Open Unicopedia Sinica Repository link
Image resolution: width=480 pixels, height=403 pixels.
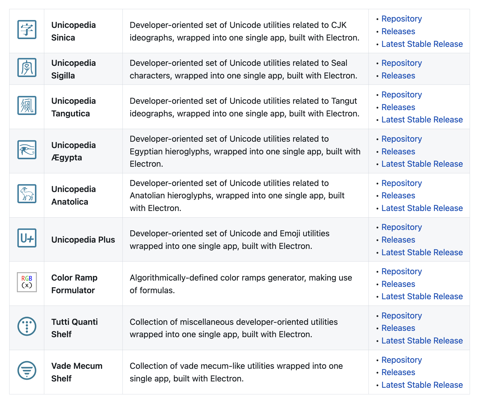402,19
